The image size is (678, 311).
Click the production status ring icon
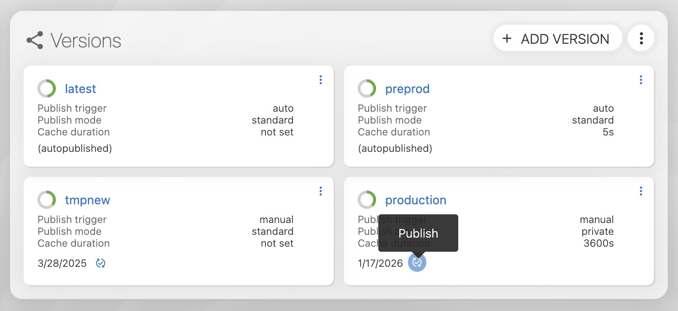click(367, 200)
